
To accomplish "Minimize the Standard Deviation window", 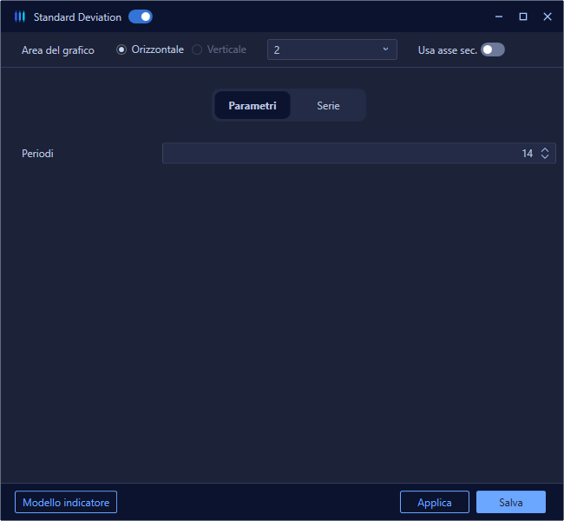I will pos(499,16).
